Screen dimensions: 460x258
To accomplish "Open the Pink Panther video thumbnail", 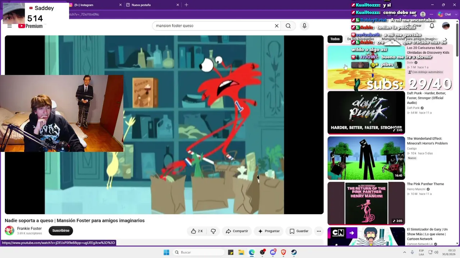I will pyautogui.click(x=366, y=204).
